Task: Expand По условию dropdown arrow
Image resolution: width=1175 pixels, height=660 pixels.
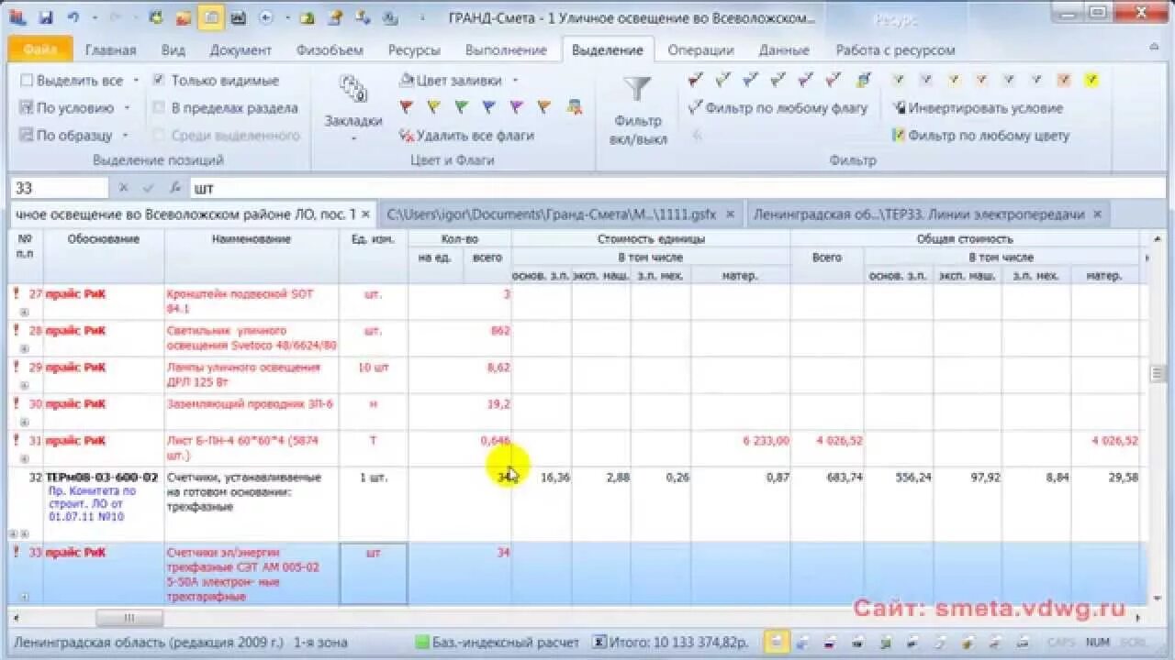Action: point(127,107)
